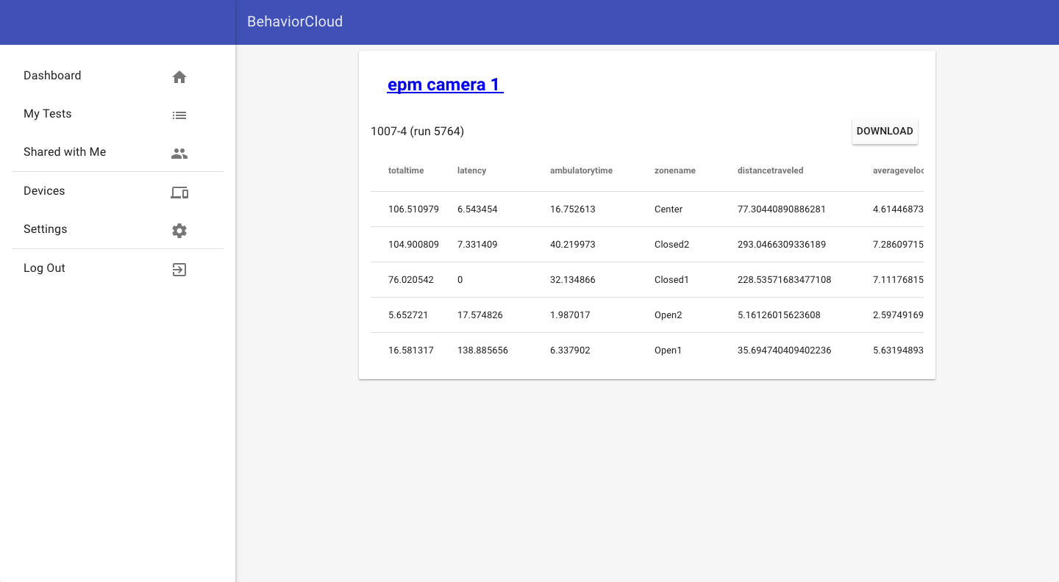Click the BehaviorCloud header title
The height and width of the screenshot is (582, 1059).
click(295, 22)
